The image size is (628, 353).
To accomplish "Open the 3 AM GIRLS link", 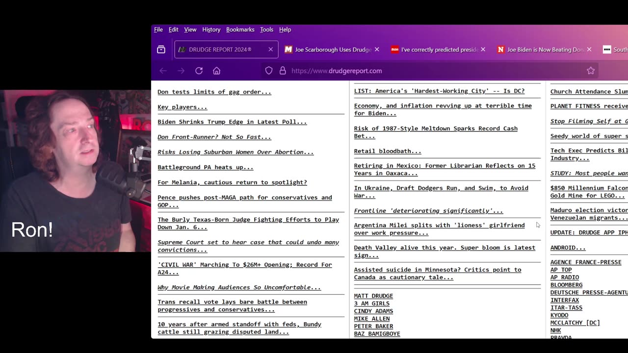I will tap(372, 303).
